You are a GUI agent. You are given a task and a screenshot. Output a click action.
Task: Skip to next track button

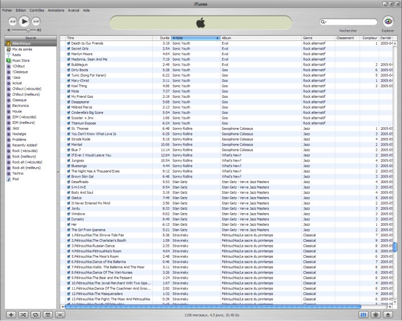36,22
